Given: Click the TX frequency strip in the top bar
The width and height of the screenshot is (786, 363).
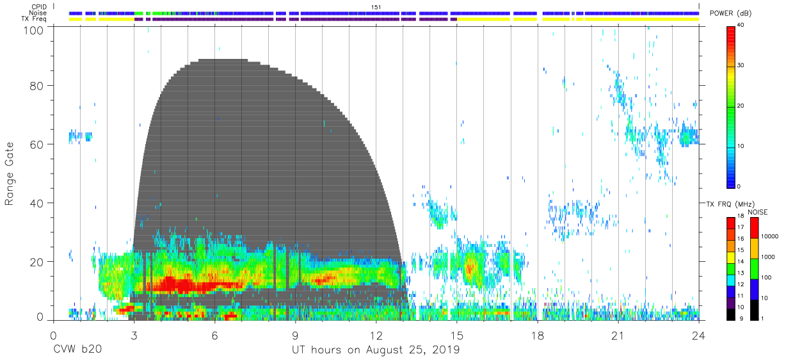Looking at the screenshot, I should (x=383, y=19).
